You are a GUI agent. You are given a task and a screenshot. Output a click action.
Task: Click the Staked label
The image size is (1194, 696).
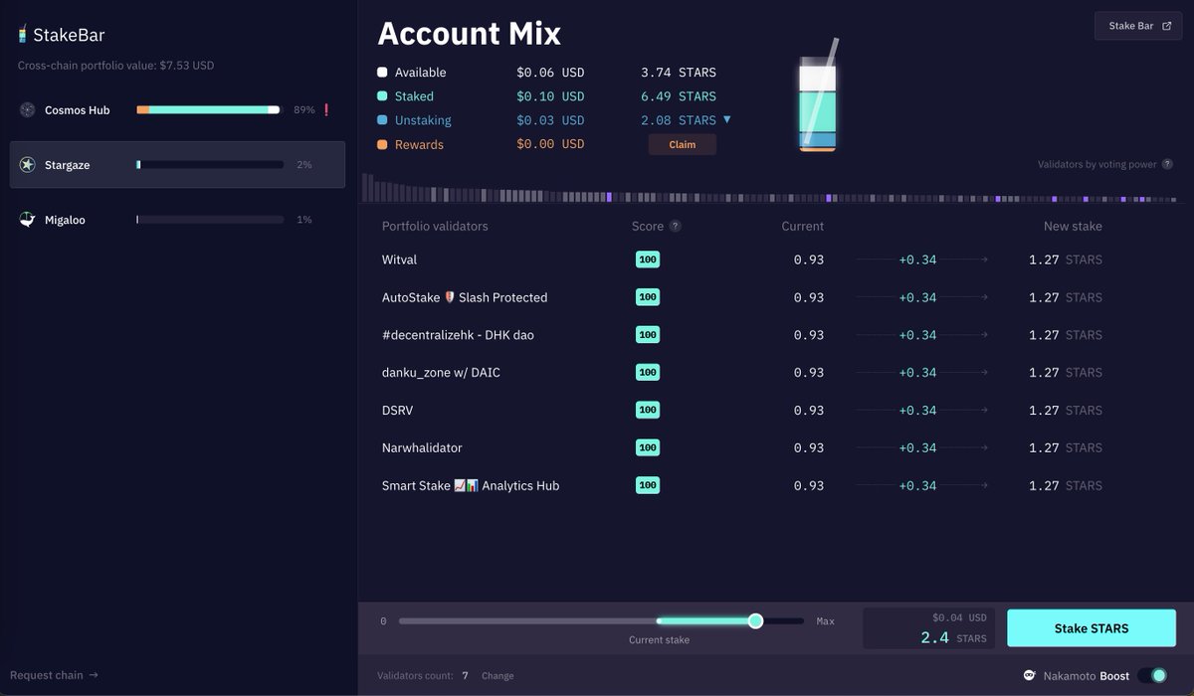[x=414, y=96]
